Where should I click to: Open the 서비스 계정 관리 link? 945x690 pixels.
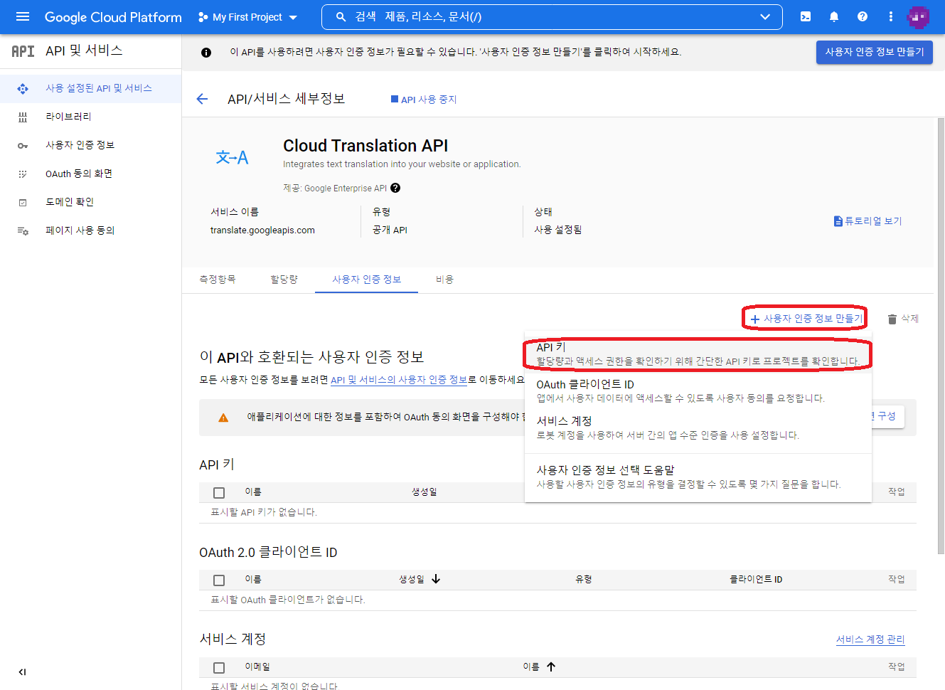click(x=870, y=639)
